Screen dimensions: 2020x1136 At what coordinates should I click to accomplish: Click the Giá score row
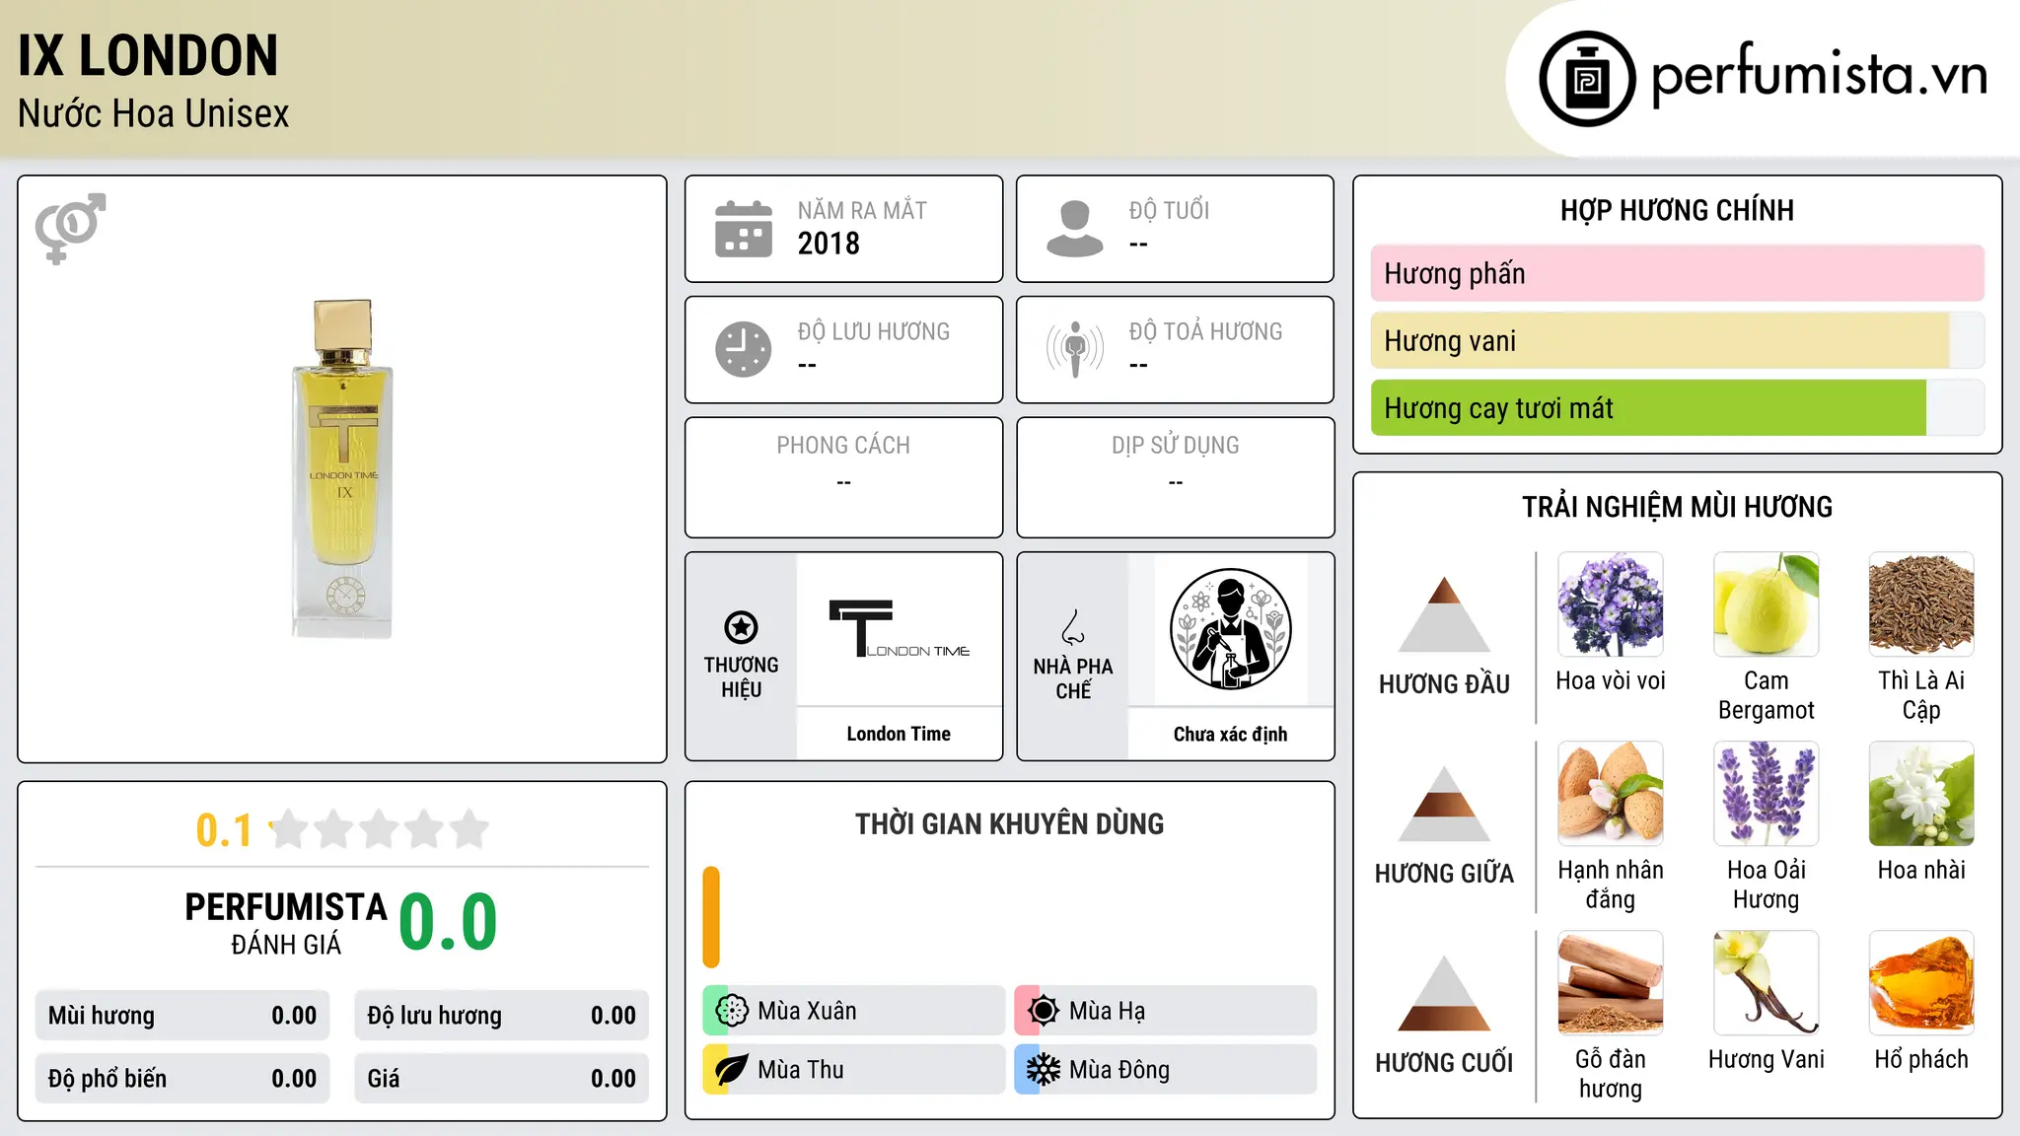(x=502, y=1079)
